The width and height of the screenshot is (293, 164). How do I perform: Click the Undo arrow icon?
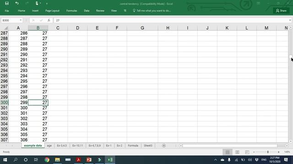tap(17, 3)
